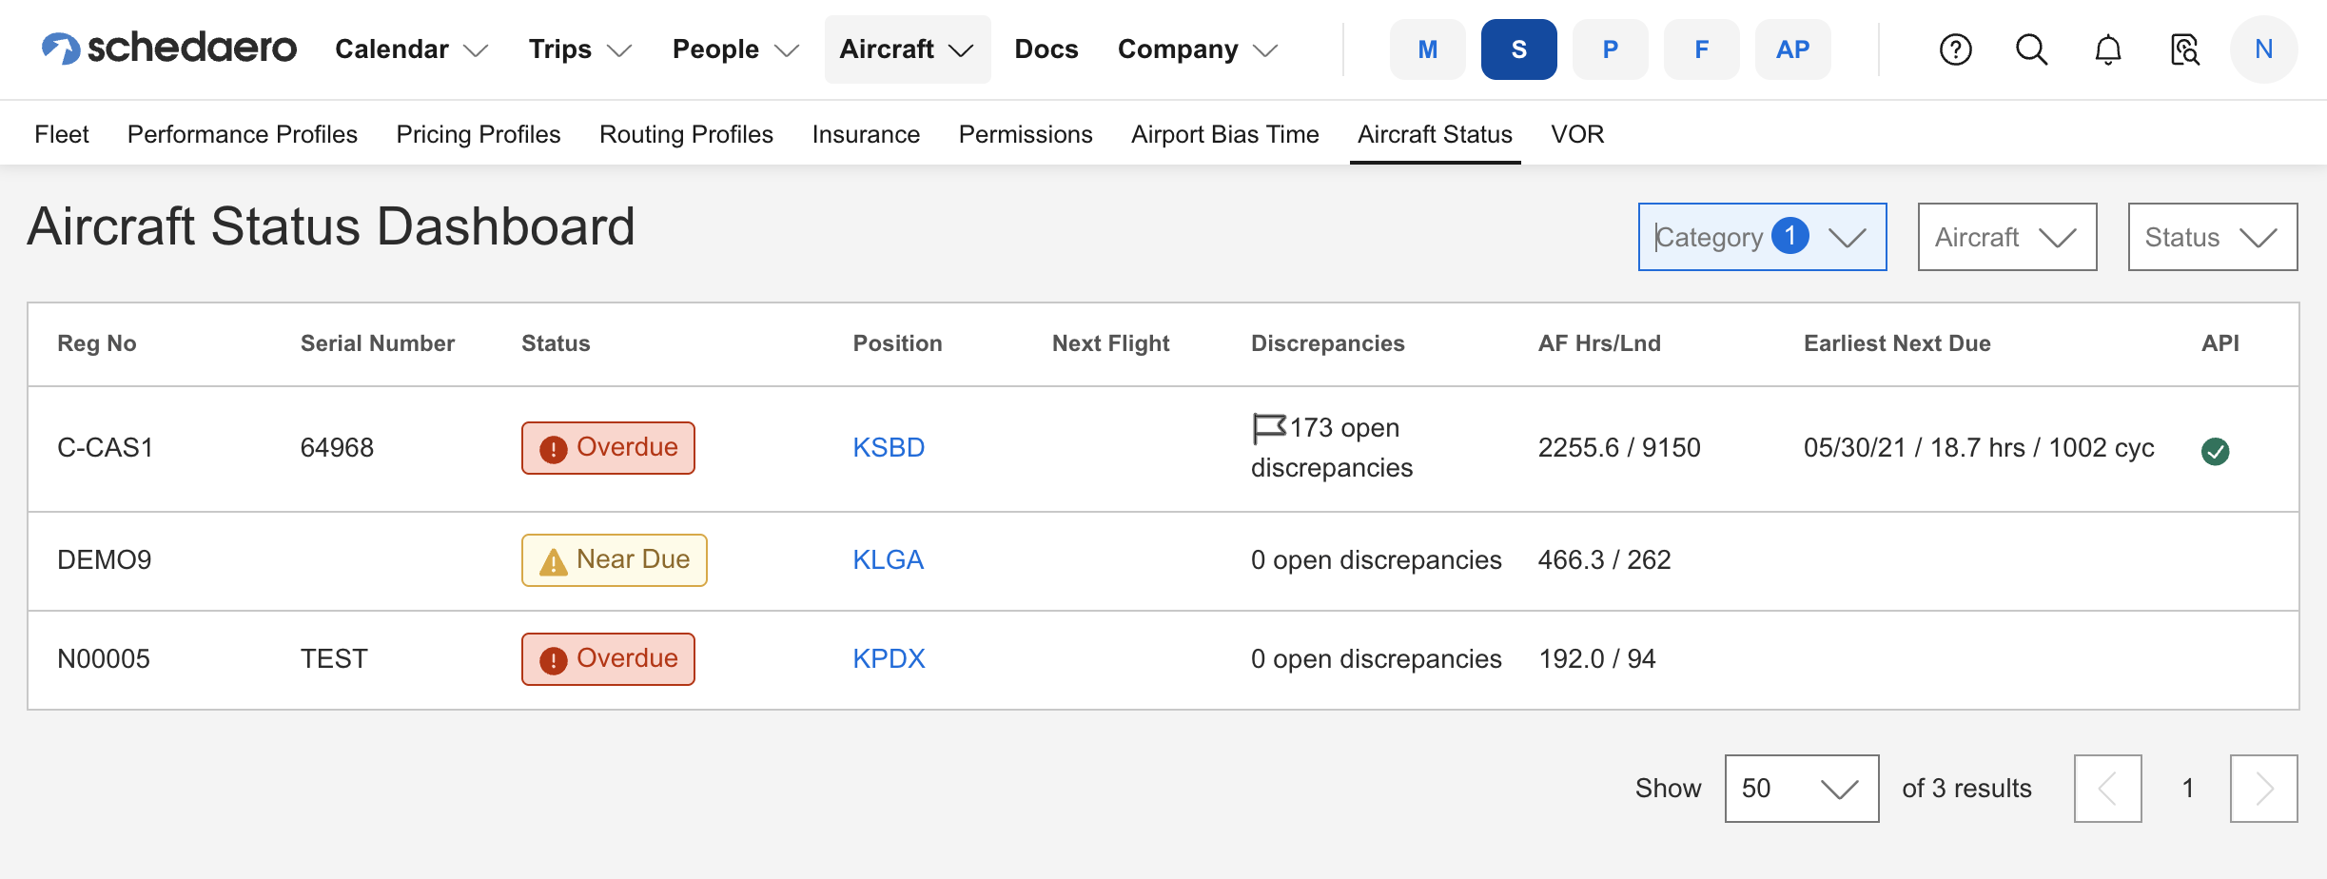Open the KSBD position link
The height and width of the screenshot is (879, 2327).
click(x=889, y=448)
